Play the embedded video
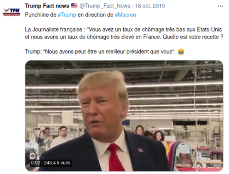The height and width of the screenshot is (174, 229). point(124,116)
